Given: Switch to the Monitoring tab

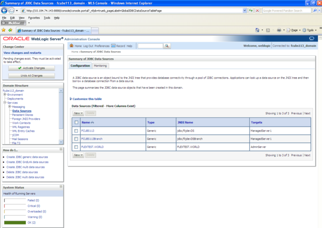Looking at the screenshot, I should (100, 66).
